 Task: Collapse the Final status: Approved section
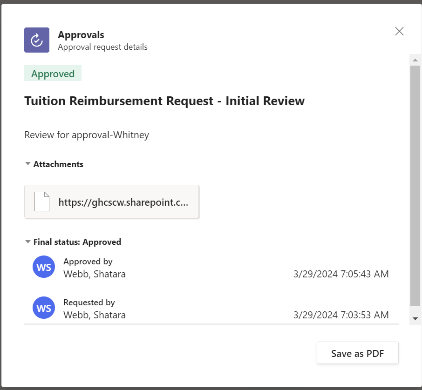(x=27, y=242)
